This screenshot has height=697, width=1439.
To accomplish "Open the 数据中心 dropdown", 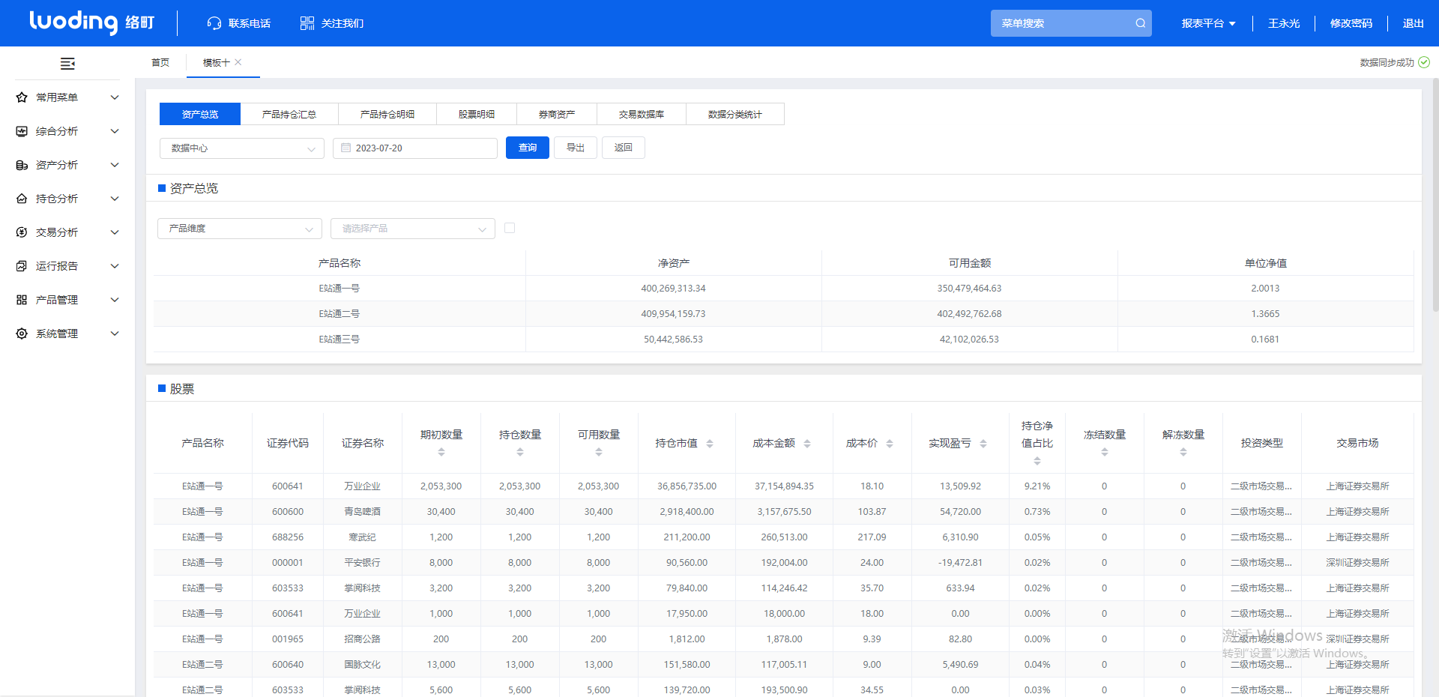I will (x=242, y=148).
